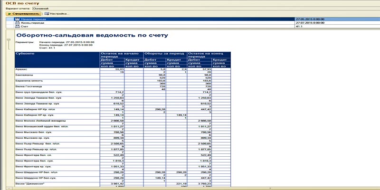Click the Настройка settings icon

[47, 14]
